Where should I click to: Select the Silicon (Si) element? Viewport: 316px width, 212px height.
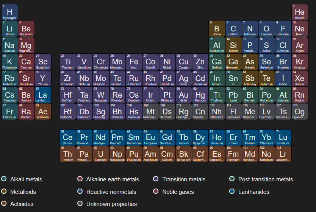233,45
